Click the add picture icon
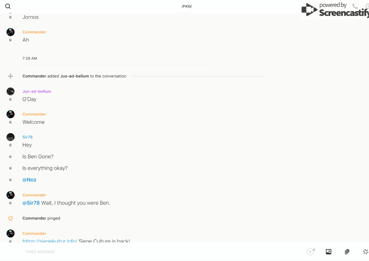 pyautogui.click(x=328, y=252)
